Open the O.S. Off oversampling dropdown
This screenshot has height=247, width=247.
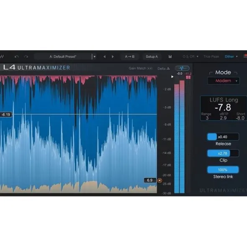(190, 56)
